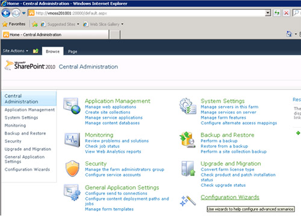Switch to the Page ribbon tab

(73, 52)
